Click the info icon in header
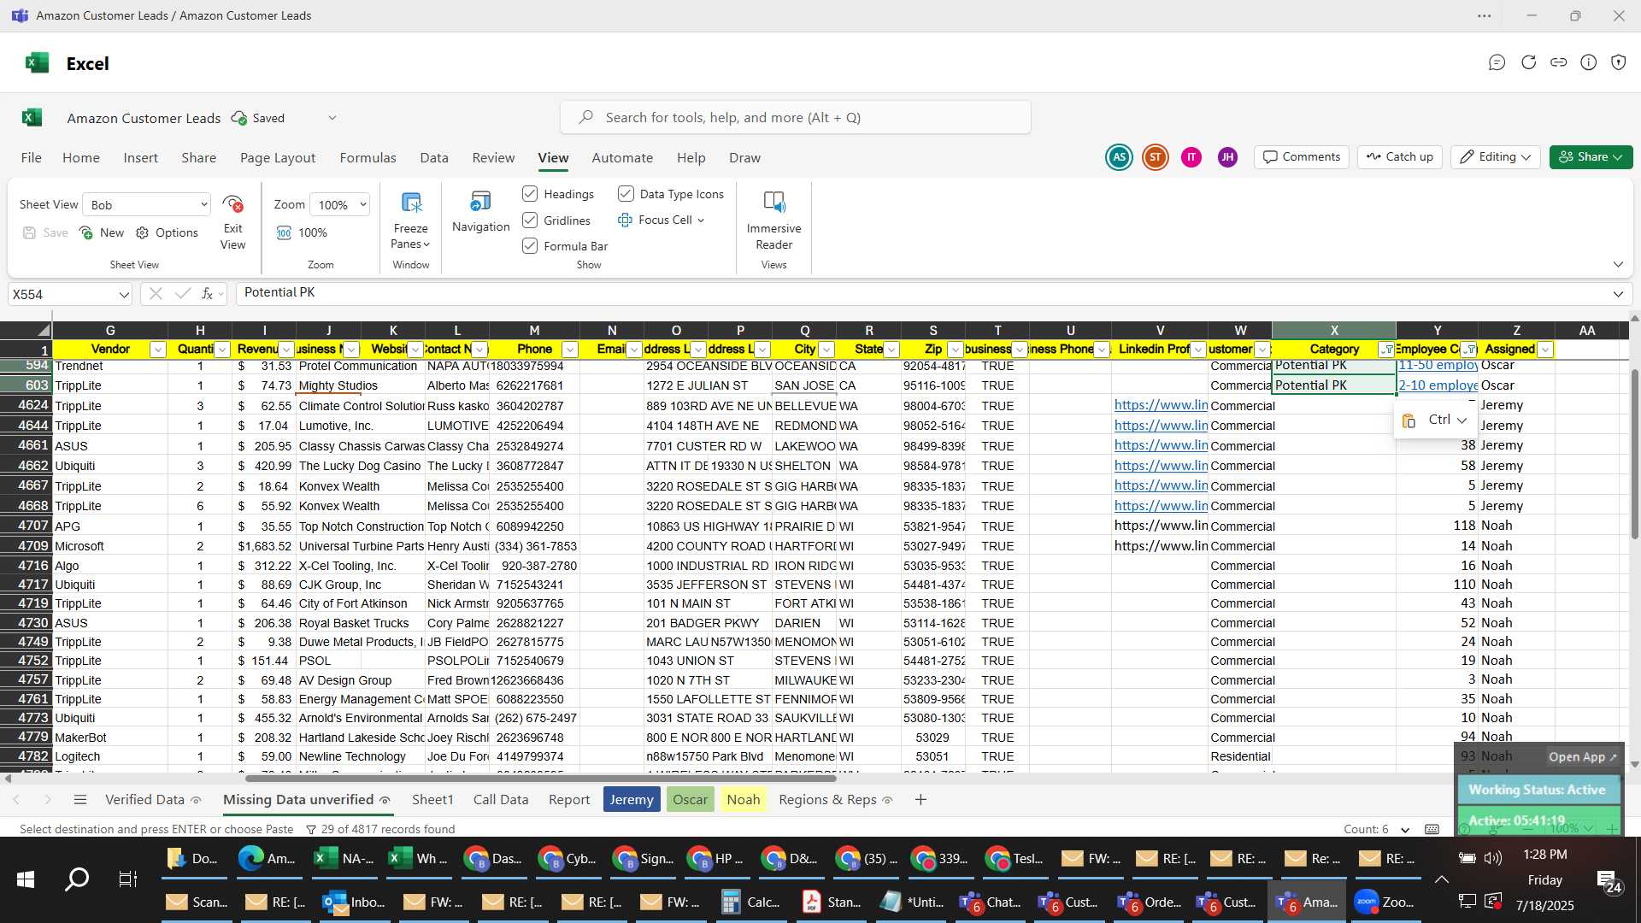 pos(1588,62)
